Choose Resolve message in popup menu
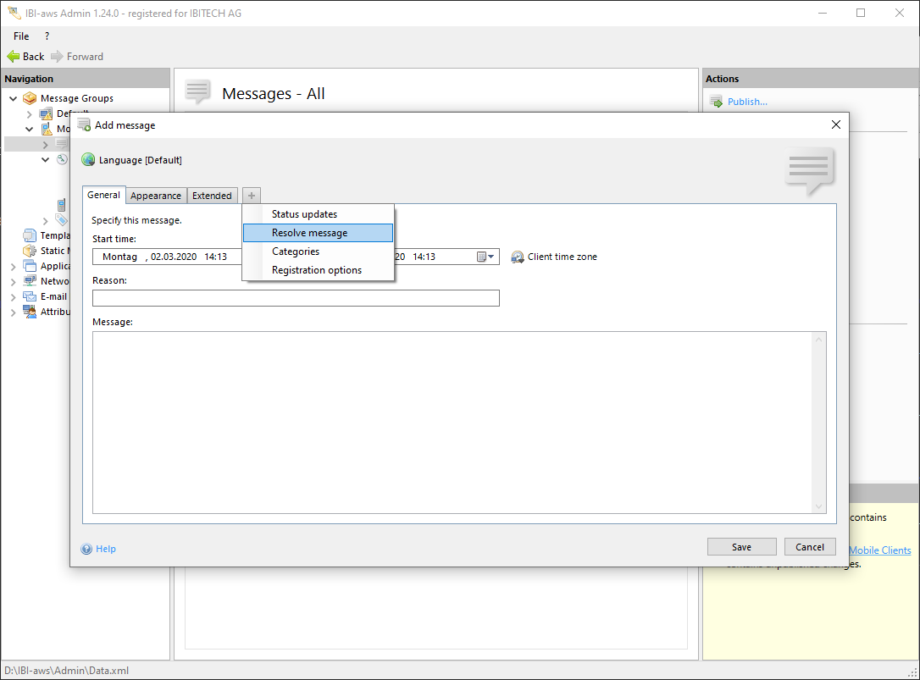The image size is (920, 680). pos(309,233)
